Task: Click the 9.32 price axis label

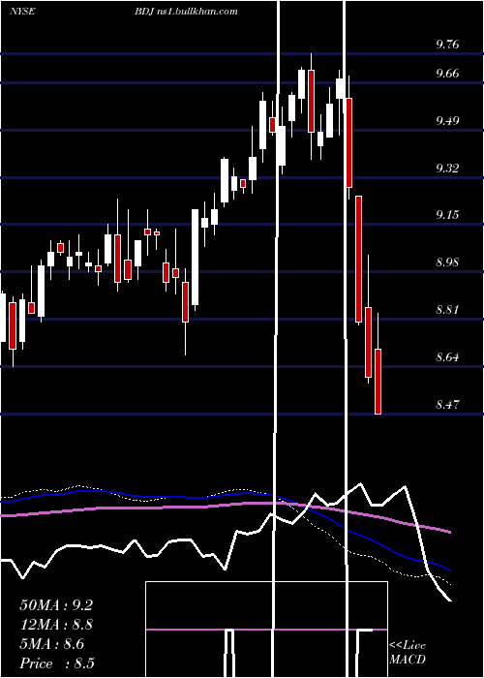Action: pos(447,169)
